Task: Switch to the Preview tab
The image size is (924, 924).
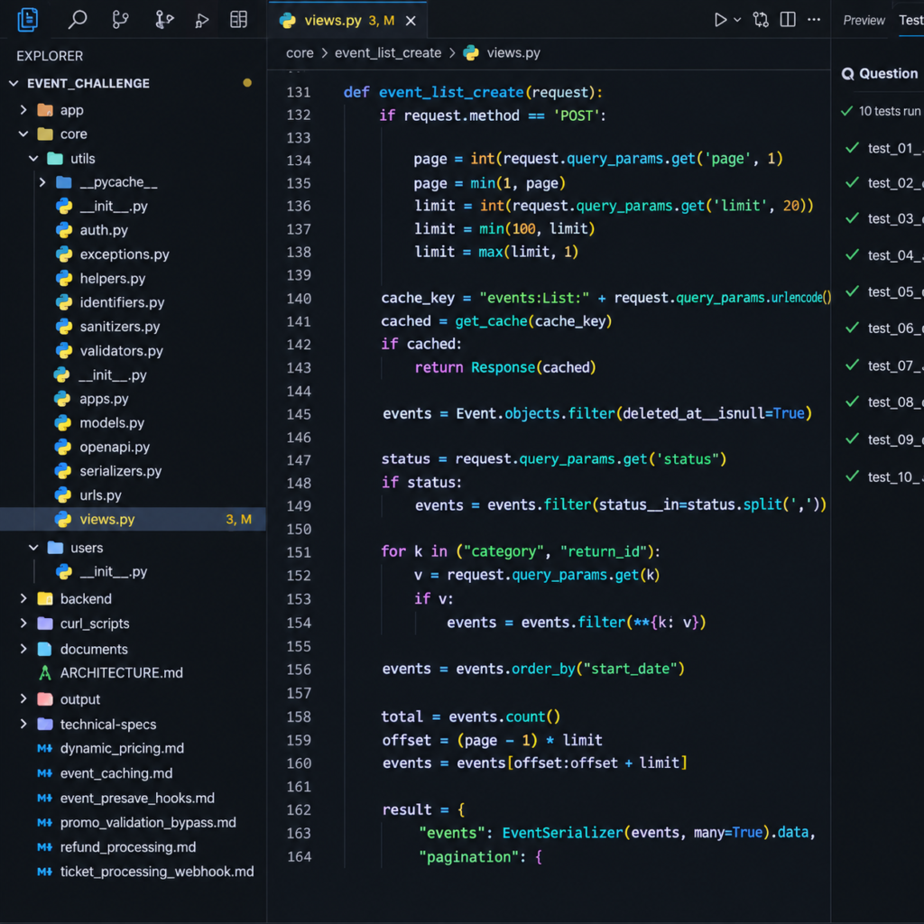Action: [864, 21]
